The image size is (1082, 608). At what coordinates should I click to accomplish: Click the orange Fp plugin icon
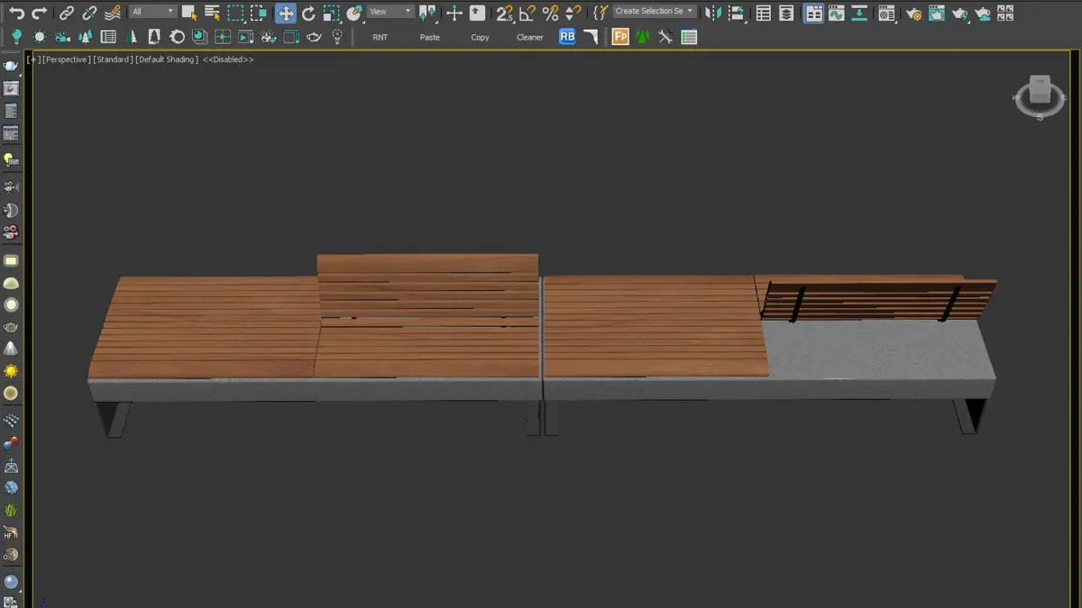[x=620, y=37]
